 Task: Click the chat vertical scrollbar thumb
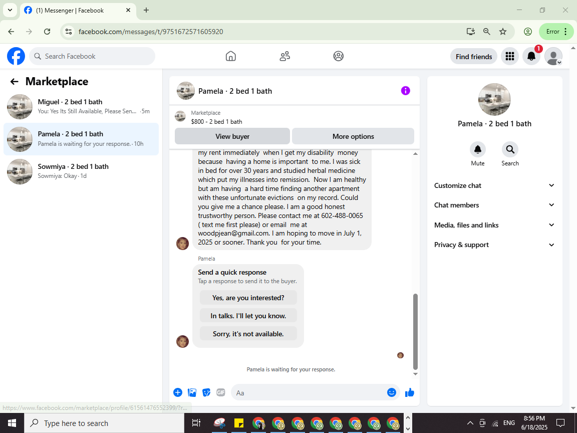[415, 331]
